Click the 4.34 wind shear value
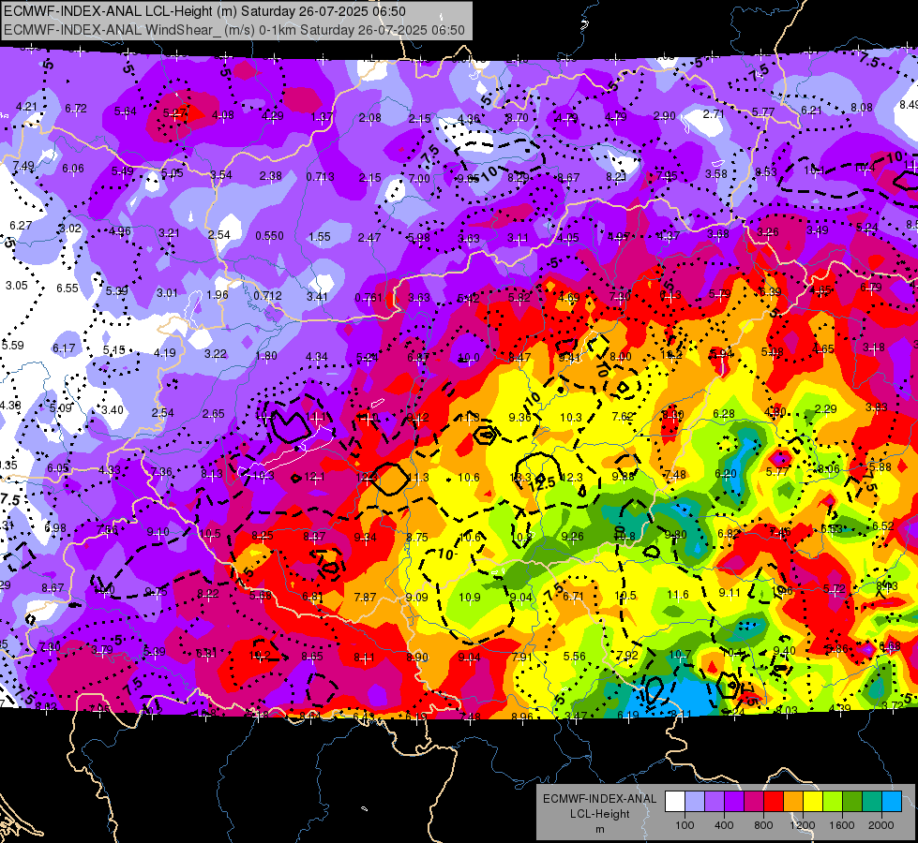The image size is (918, 843). (x=317, y=356)
